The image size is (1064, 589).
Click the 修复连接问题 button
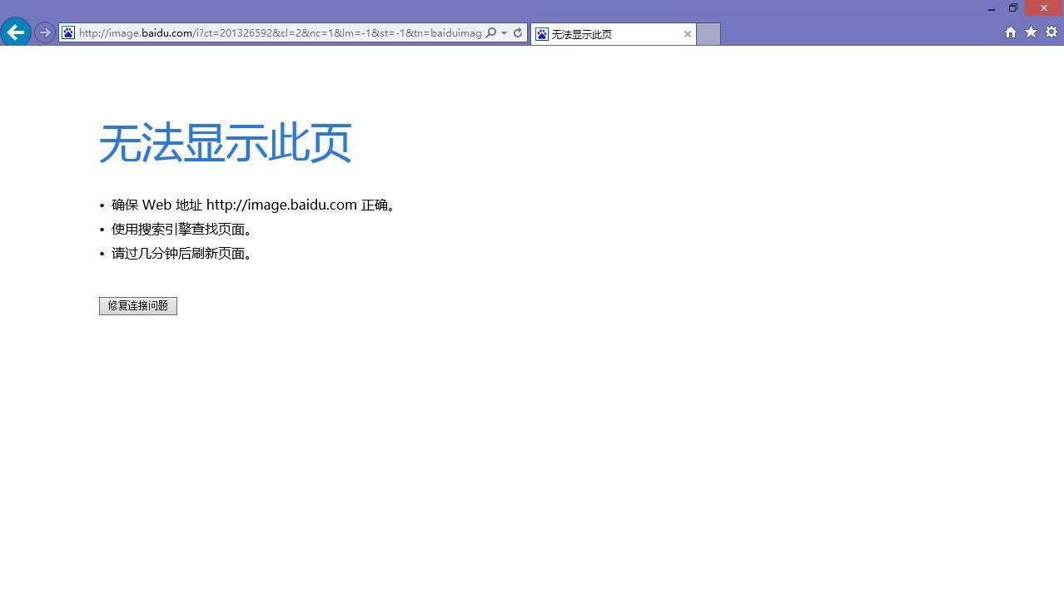coord(137,305)
